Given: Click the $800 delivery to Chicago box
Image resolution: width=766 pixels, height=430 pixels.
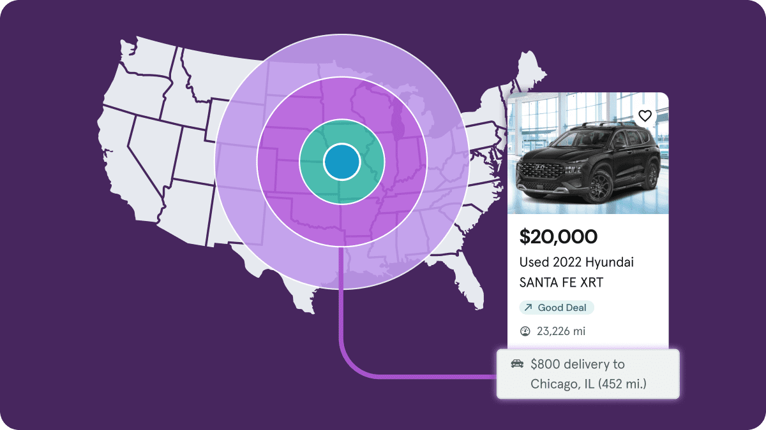Looking at the screenshot, I should tap(587, 374).
